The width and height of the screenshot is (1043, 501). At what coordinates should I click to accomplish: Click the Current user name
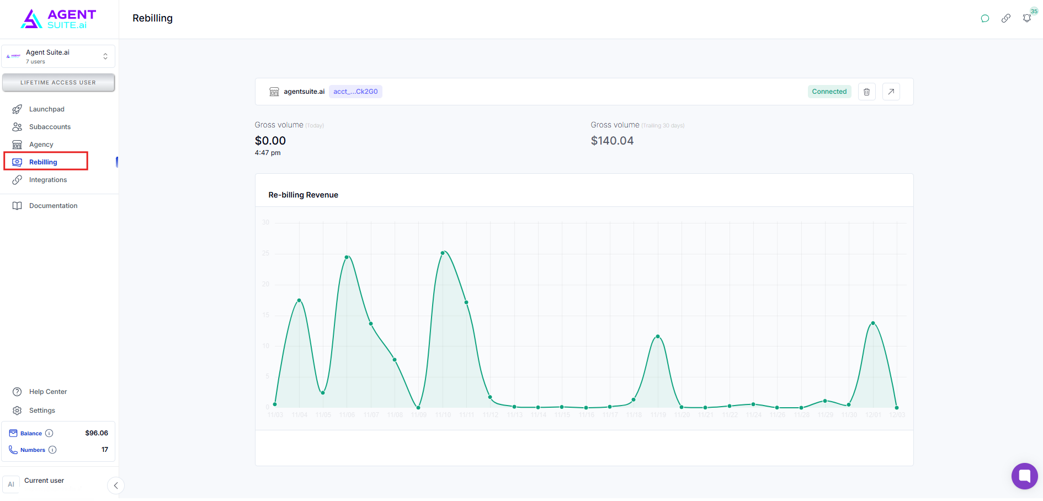[44, 481]
